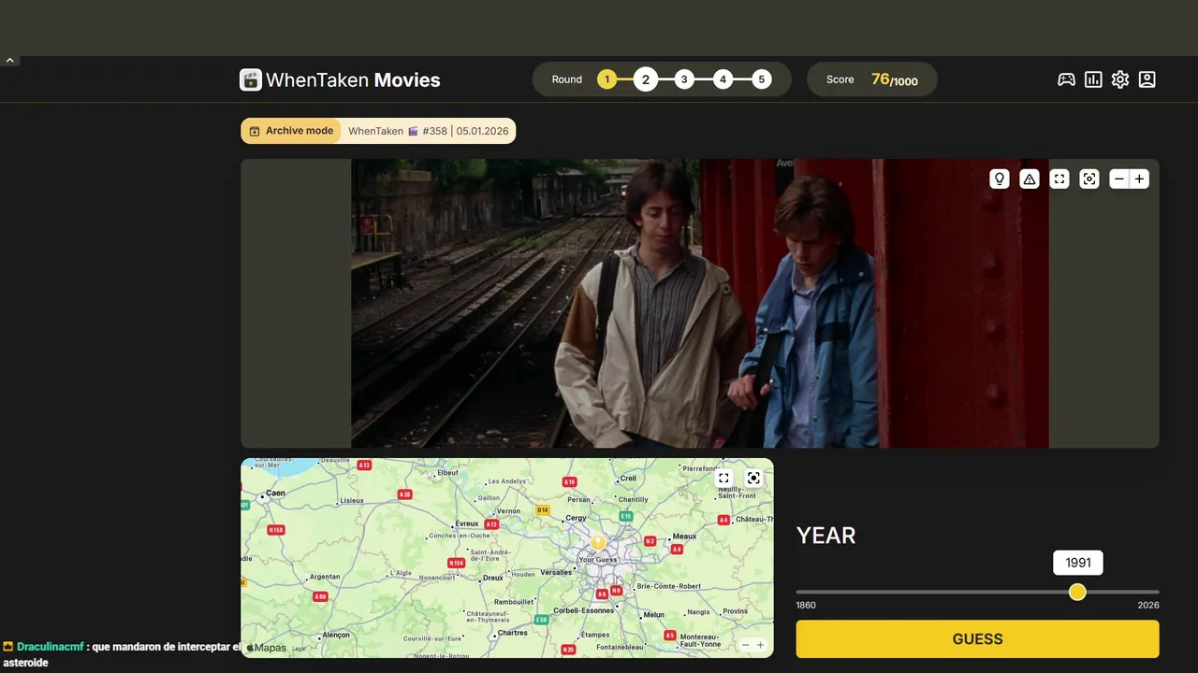Recenter the movie still view
This screenshot has height=673, width=1198.
point(1089,179)
